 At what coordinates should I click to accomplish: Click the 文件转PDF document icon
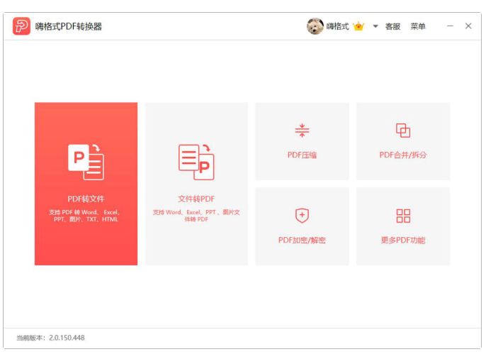coord(196,162)
